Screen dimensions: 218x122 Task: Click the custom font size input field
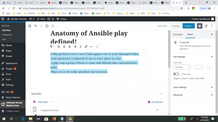199,67
